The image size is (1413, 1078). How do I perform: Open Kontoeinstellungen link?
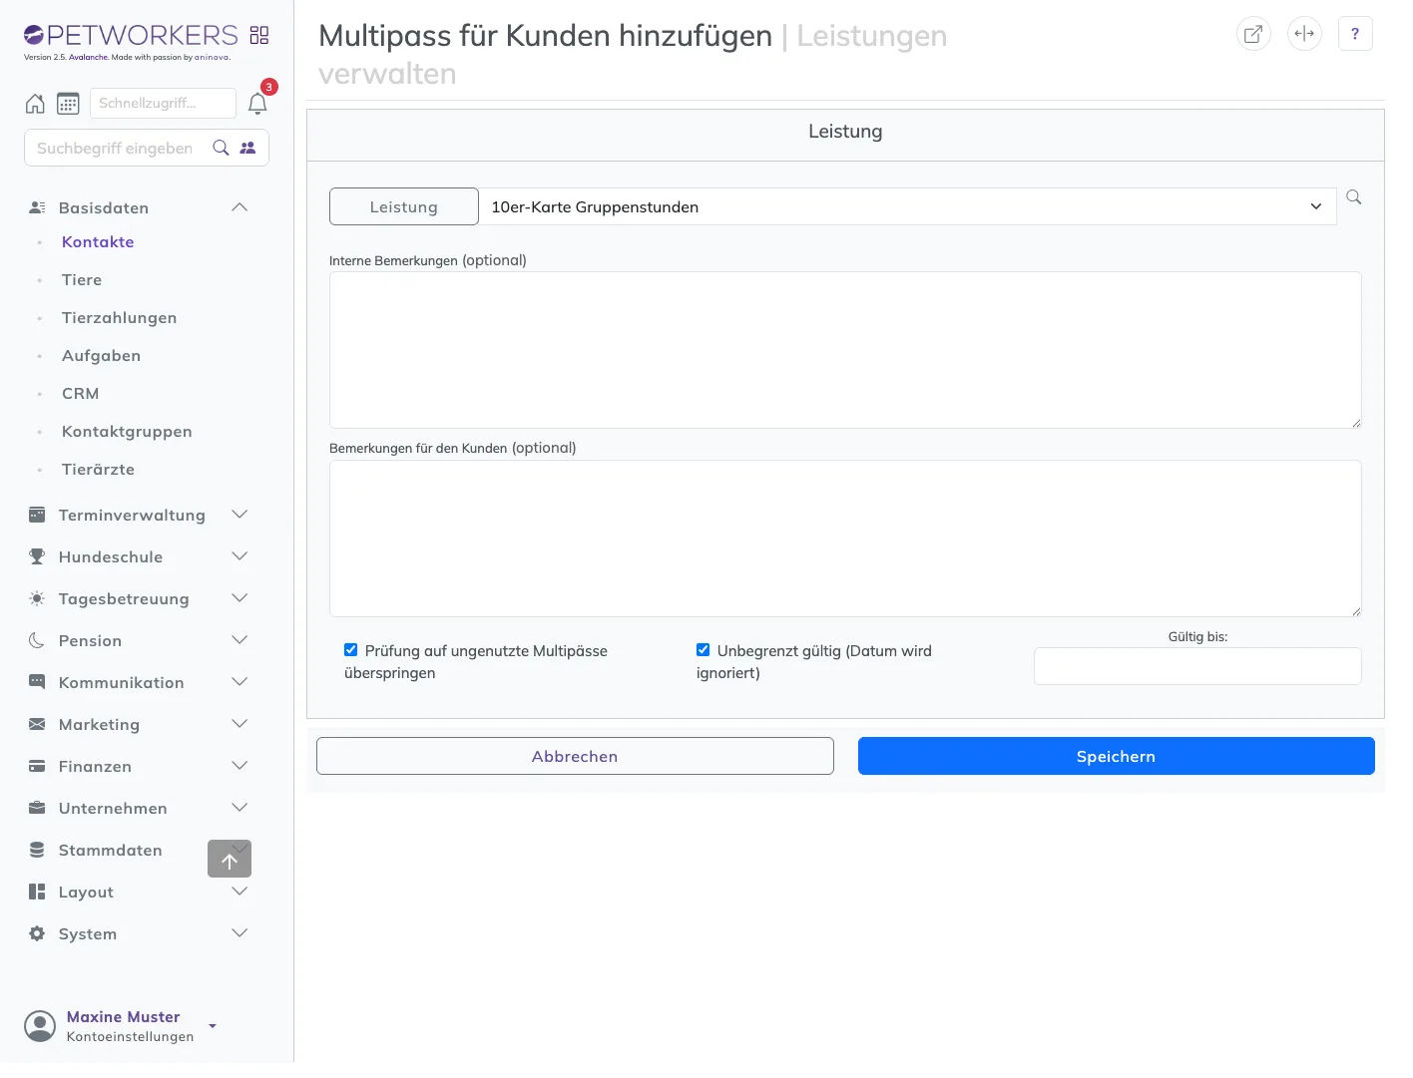point(131,1037)
